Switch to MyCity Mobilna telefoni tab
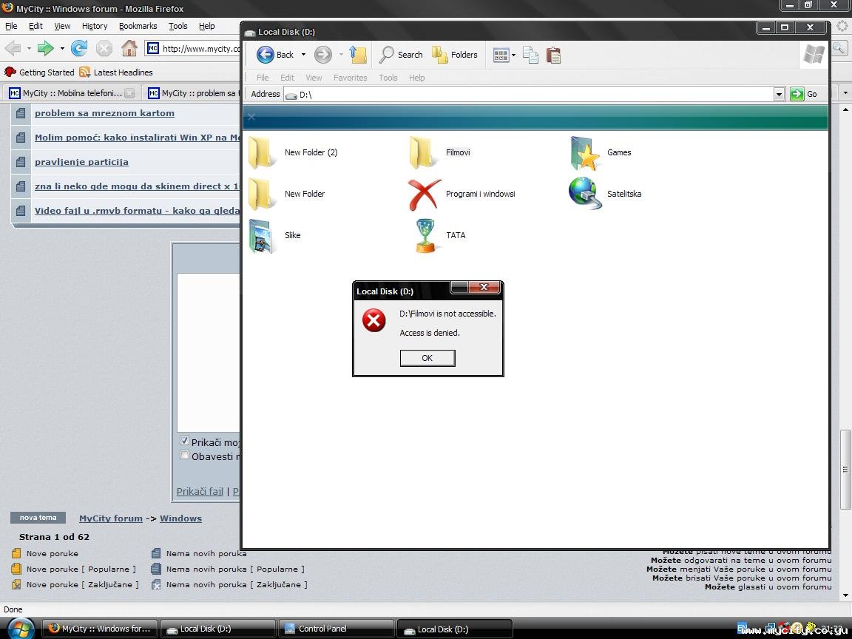 point(71,93)
